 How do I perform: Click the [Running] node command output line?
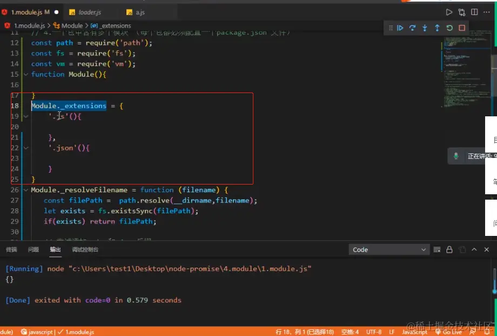click(x=158, y=269)
